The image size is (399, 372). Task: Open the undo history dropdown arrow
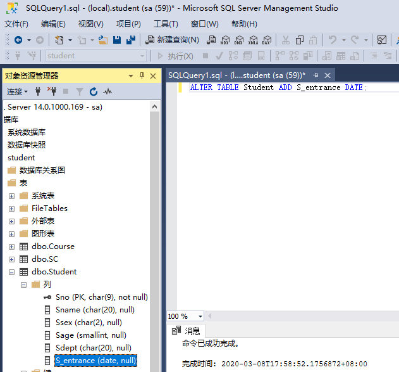click(344, 41)
